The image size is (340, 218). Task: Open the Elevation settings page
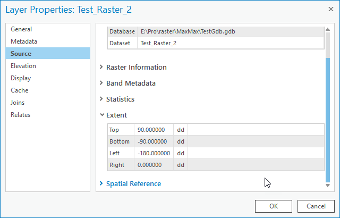[23, 66]
